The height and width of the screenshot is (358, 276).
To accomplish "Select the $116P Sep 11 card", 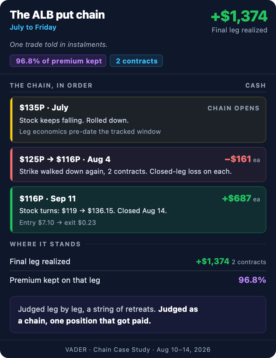I will click(138, 210).
